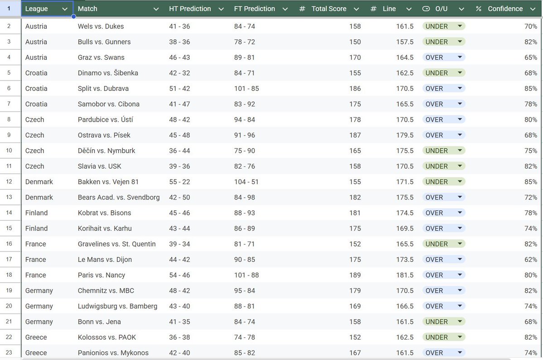543x360 pixels.
Task: Select the Denmark cell beside Bears Acad. vs. Svendborg
Action: [x=48, y=198]
